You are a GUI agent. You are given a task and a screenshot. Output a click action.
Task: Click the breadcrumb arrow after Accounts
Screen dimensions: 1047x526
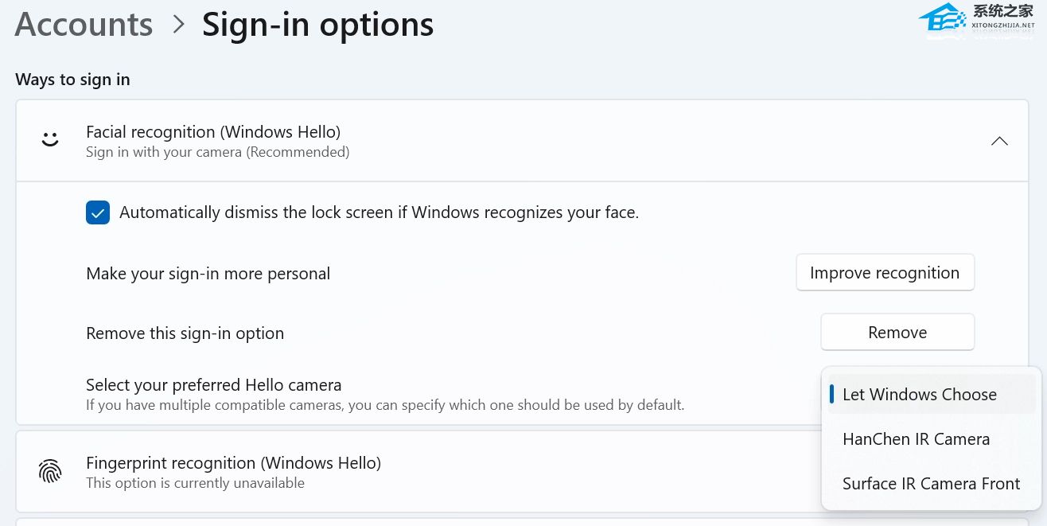pyautogui.click(x=178, y=25)
